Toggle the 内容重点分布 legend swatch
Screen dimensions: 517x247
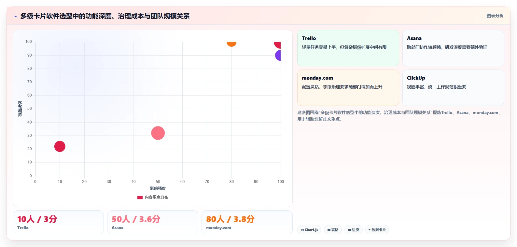(140, 197)
